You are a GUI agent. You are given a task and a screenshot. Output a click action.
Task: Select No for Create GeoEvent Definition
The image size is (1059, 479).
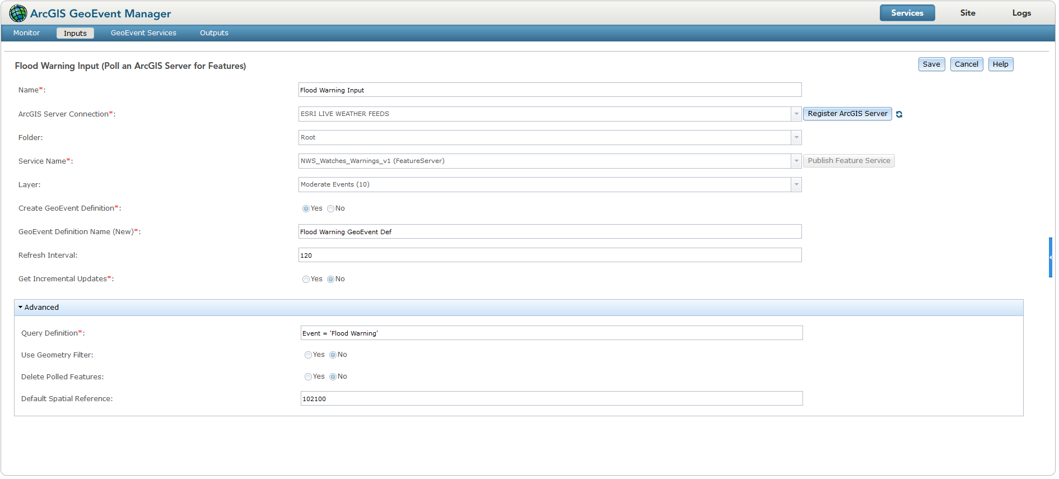[x=330, y=209]
